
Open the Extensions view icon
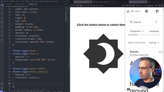click(2, 22)
